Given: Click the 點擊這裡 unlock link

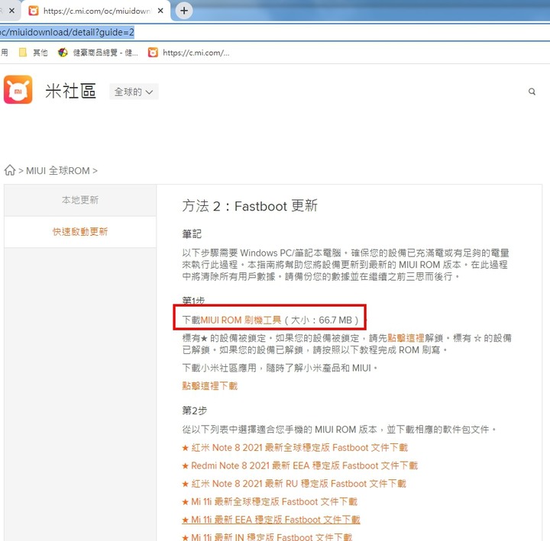Looking at the screenshot, I should click(406, 338).
